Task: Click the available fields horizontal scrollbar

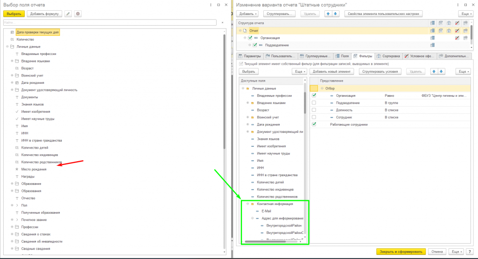Action: (x=265, y=242)
